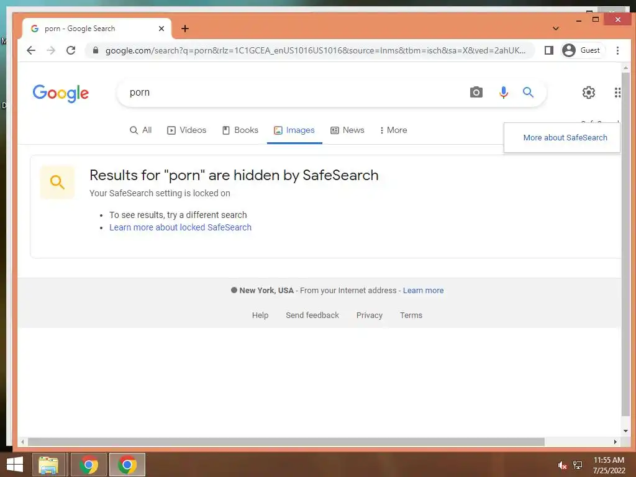Click the vertical scrollbar down arrow
The height and width of the screenshot is (477, 636).
pos(625,431)
